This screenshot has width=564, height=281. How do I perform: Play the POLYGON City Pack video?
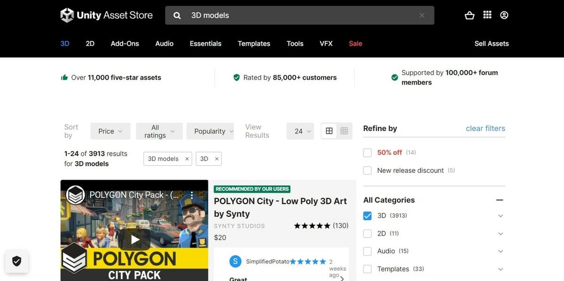pyautogui.click(x=135, y=240)
